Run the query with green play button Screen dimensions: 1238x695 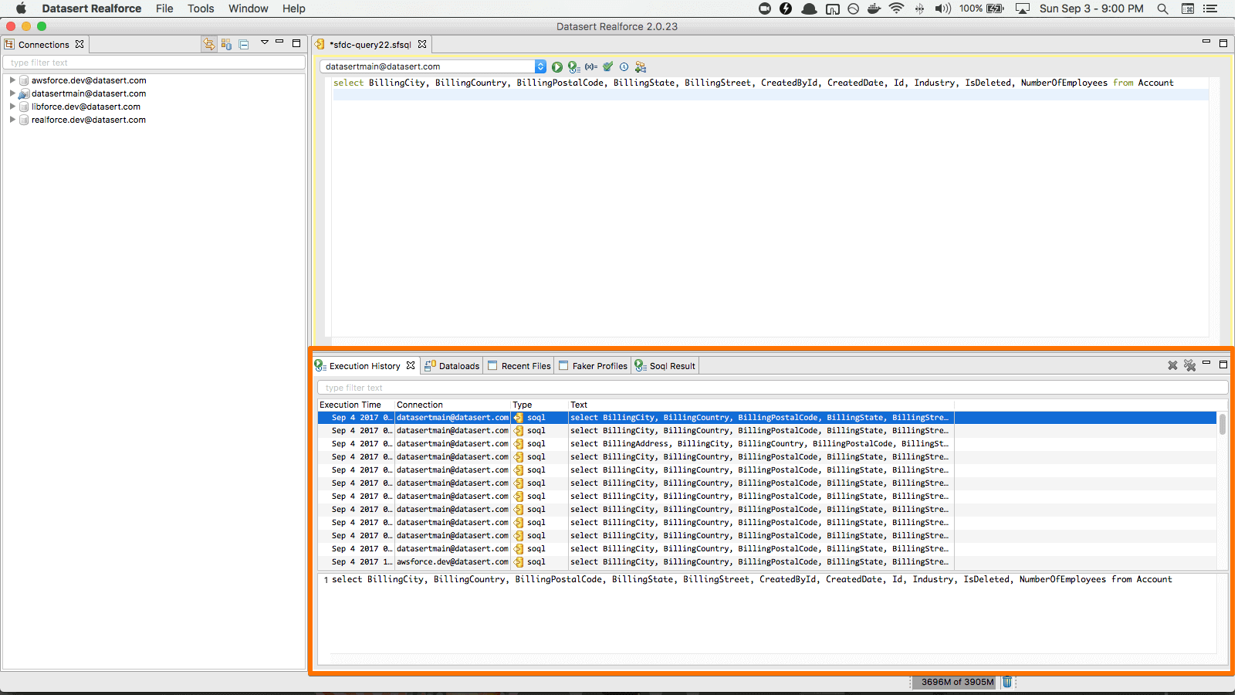click(557, 67)
